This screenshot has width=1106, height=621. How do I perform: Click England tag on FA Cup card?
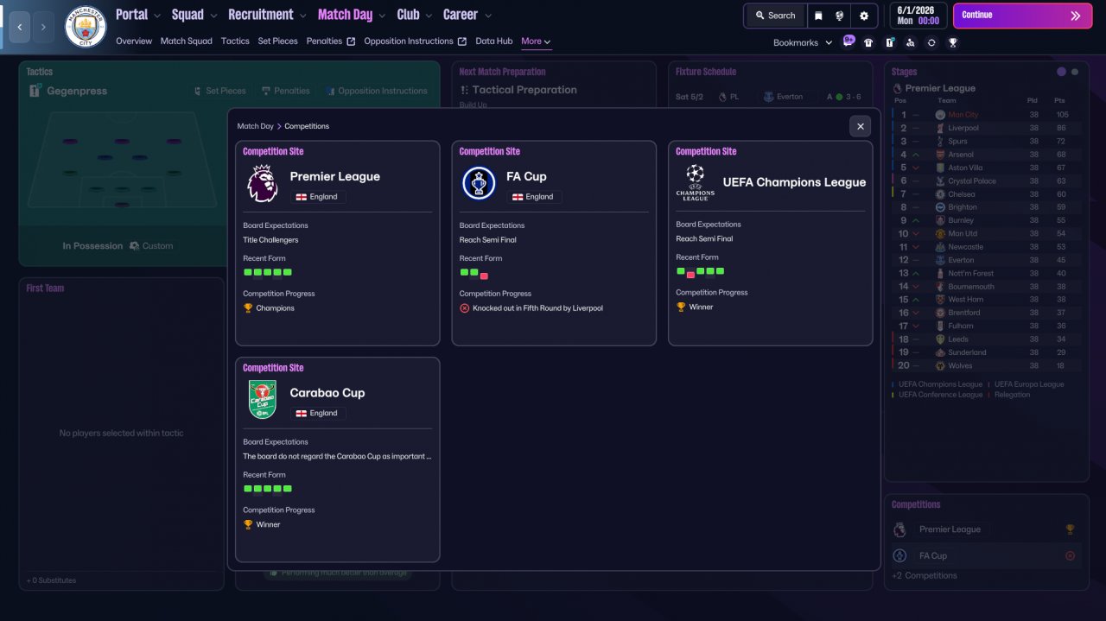pos(534,197)
